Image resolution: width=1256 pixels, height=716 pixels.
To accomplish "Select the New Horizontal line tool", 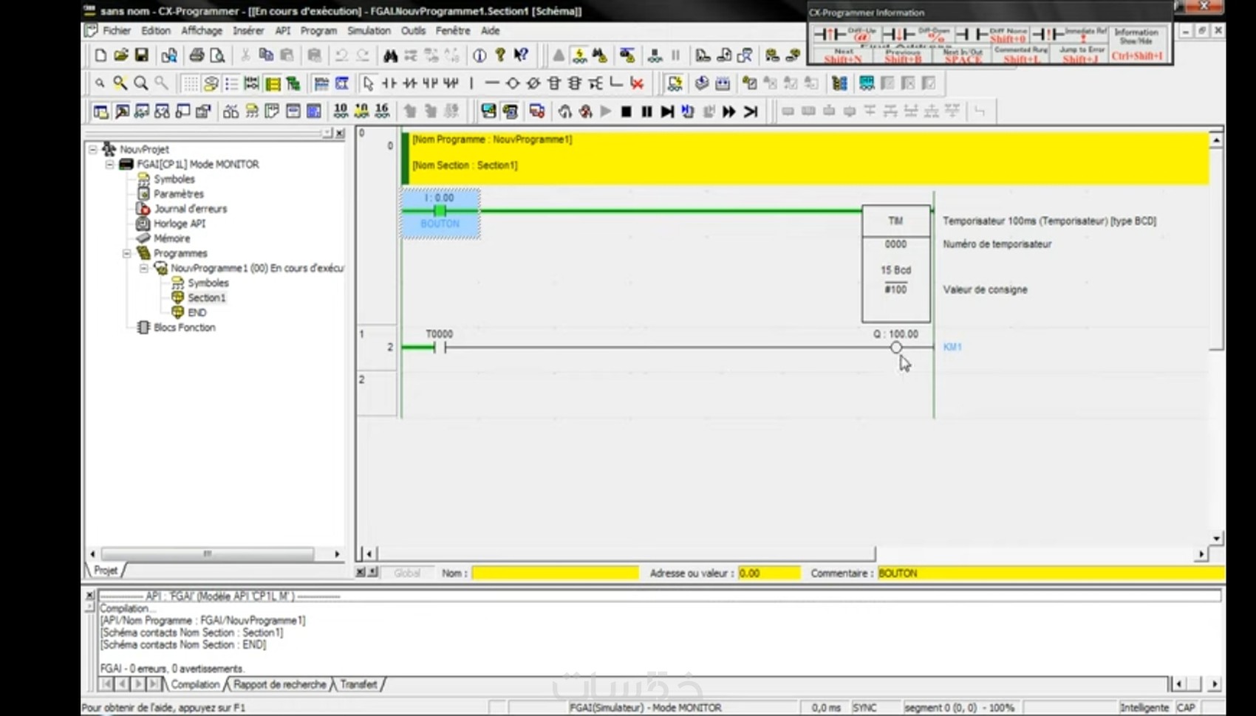I will pos(492,83).
